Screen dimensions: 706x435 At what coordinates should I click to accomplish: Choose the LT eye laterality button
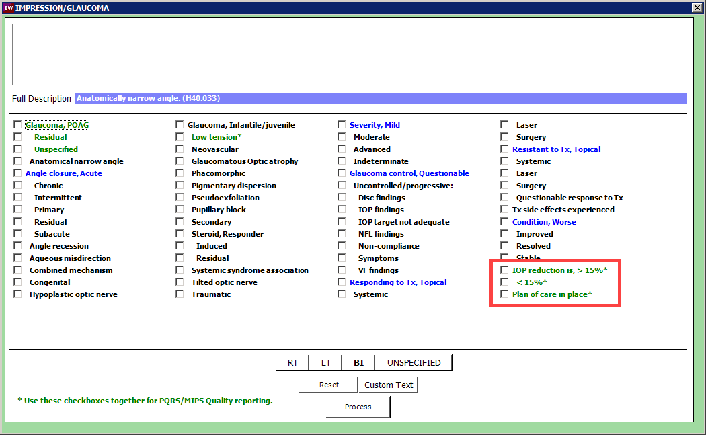(x=325, y=362)
